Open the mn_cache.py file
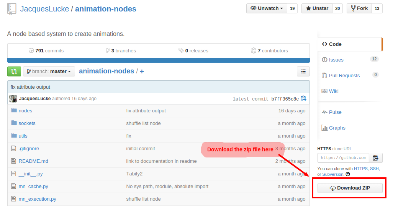The height and width of the screenshot is (206, 393). pyautogui.click(x=33, y=187)
